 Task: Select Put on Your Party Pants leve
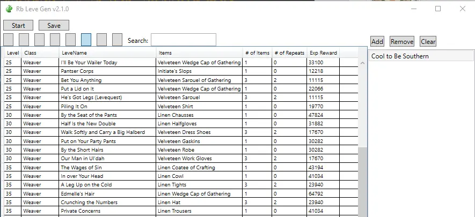point(181,141)
